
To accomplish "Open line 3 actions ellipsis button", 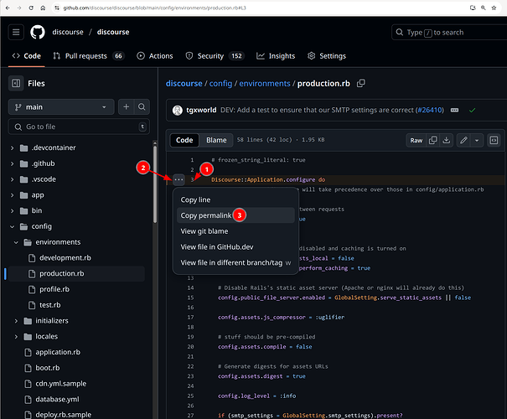I will click(178, 179).
